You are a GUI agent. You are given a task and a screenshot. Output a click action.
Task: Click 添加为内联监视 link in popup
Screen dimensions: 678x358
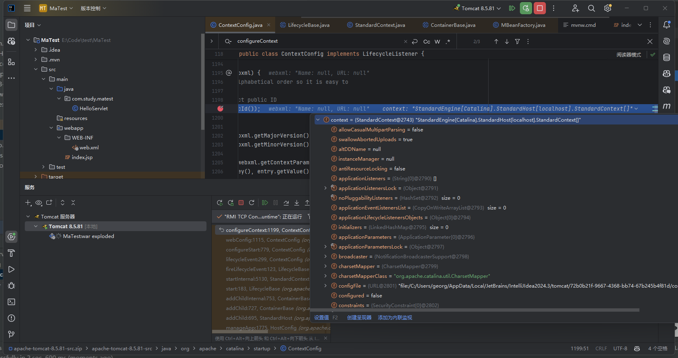(x=395, y=317)
